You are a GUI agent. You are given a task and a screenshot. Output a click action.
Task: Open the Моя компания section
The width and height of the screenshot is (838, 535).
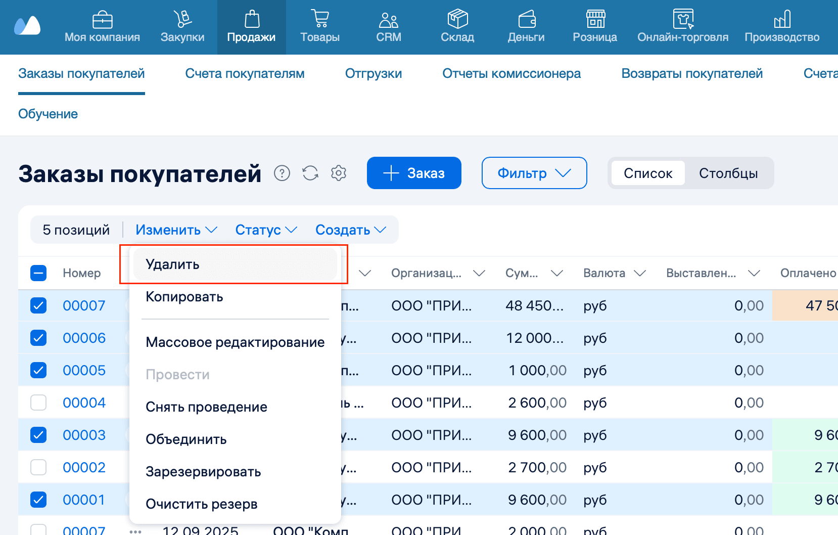tap(102, 27)
